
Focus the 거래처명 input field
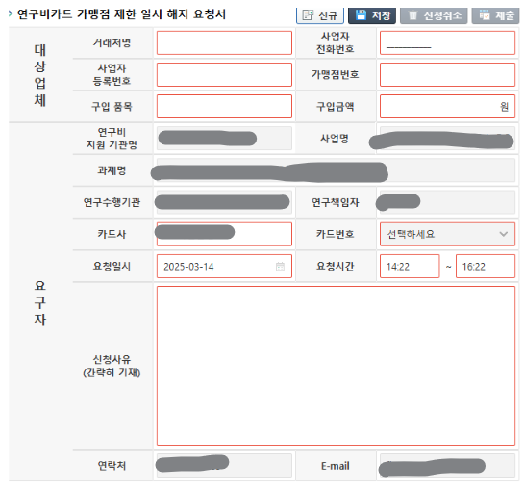tap(224, 42)
